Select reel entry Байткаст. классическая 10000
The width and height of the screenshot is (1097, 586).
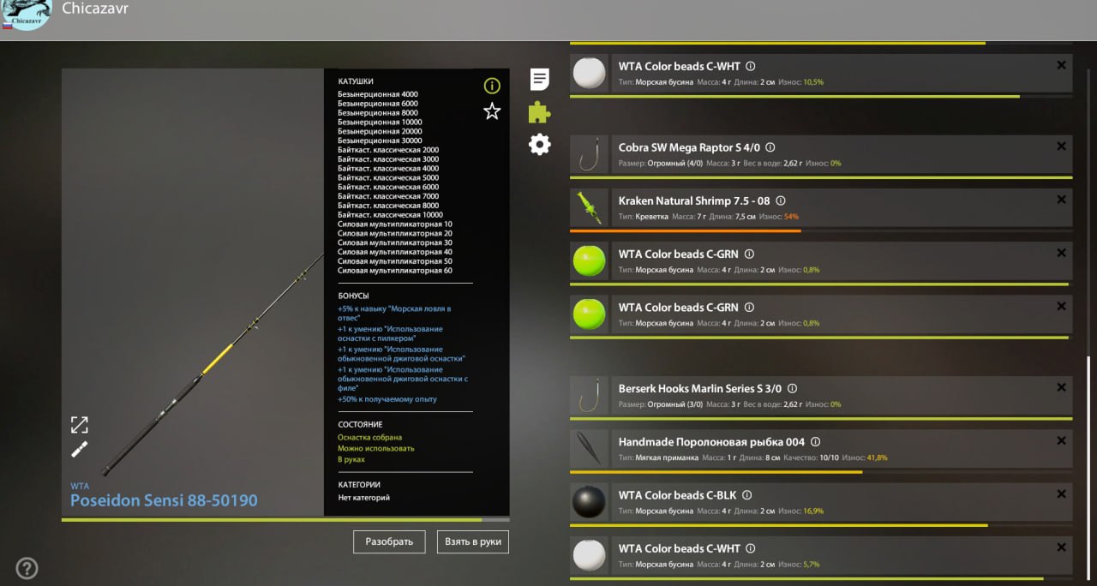[390, 215]
